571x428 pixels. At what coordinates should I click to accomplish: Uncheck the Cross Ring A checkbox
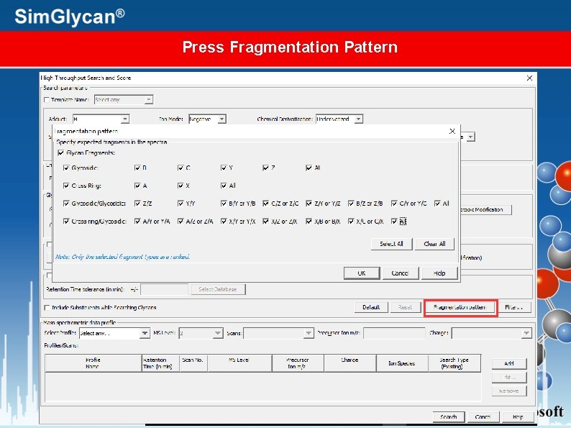coord(137,186)
